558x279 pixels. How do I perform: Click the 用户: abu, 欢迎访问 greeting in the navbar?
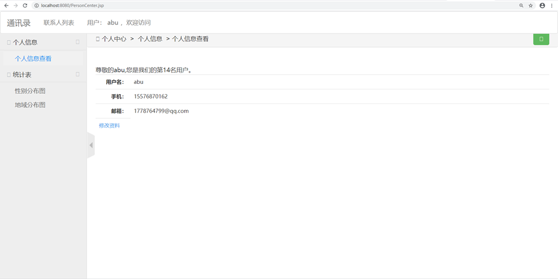pos(119,23)
